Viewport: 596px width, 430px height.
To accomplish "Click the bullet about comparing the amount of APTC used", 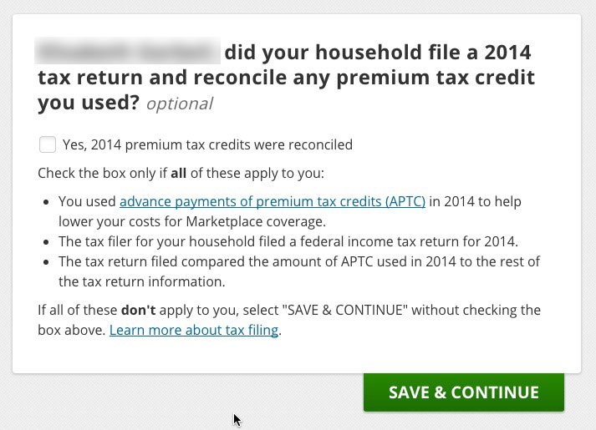I will 299,261.
